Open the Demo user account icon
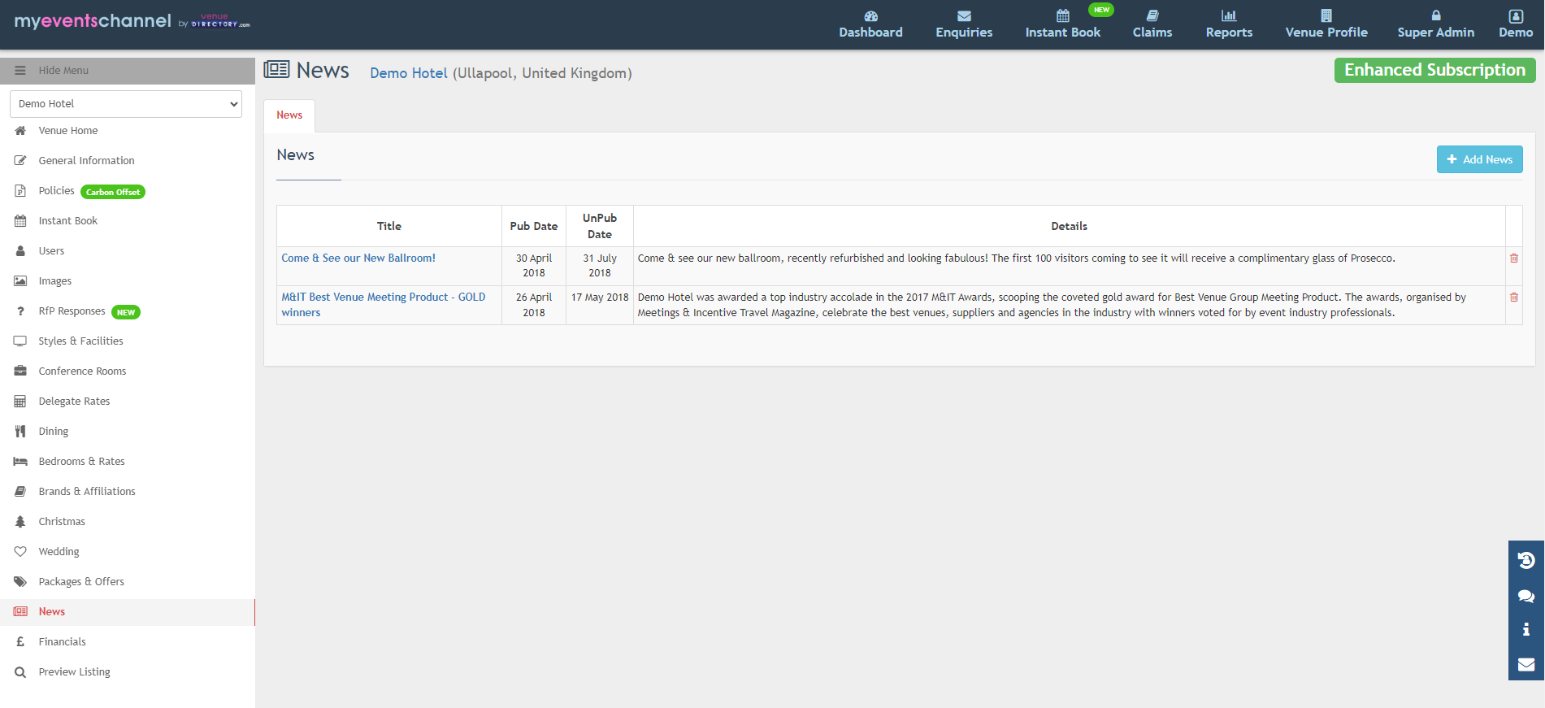This screenshot has height=708, width=1545. pyautogui.click(x=1516, y=15)
